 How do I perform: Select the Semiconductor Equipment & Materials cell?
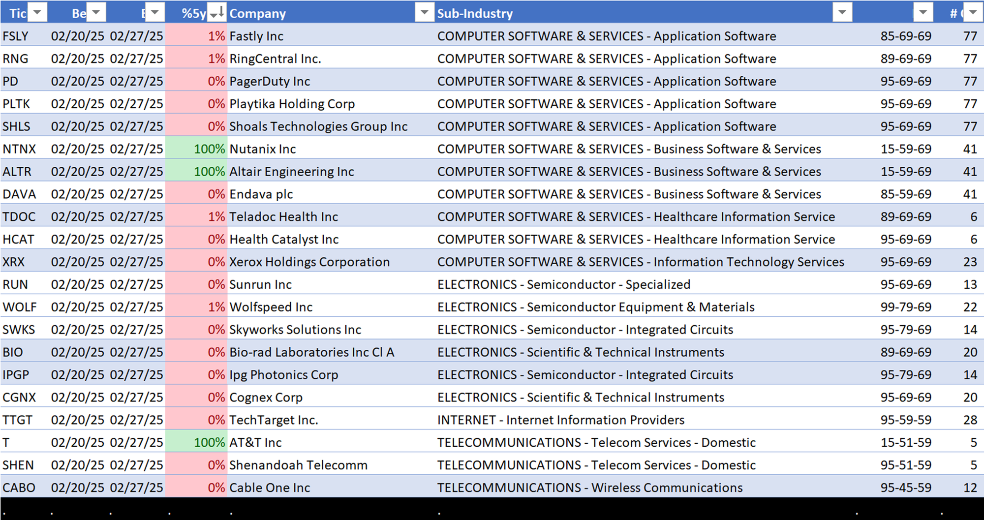644,307
